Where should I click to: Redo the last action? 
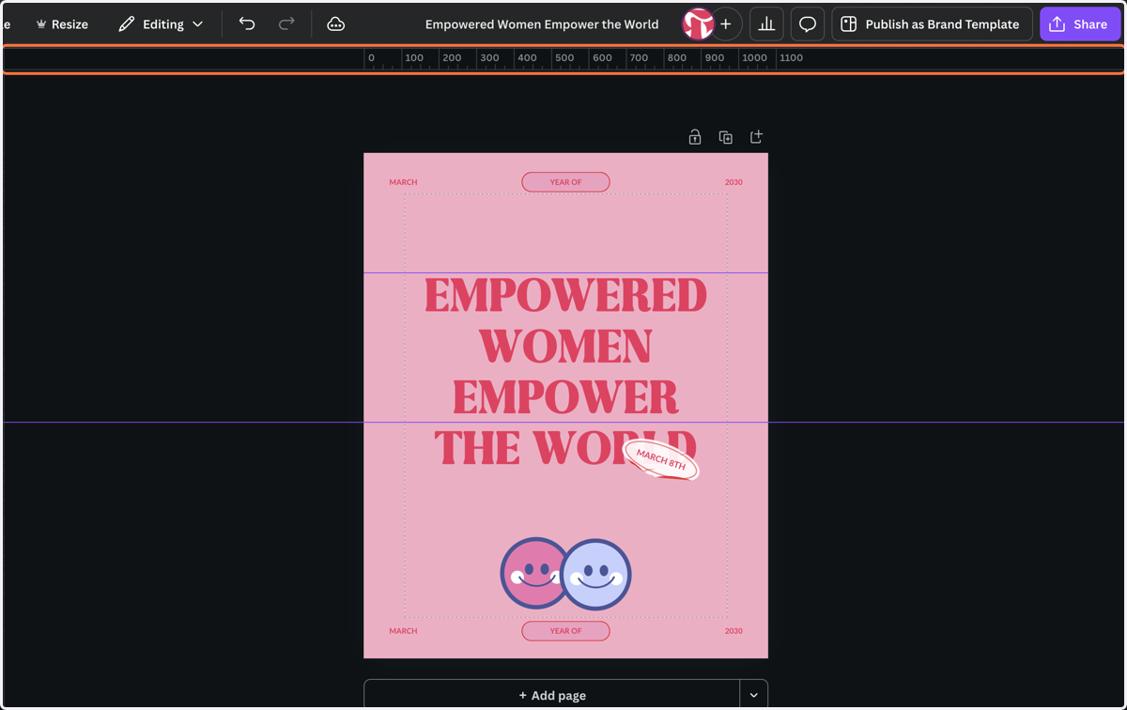286,24
